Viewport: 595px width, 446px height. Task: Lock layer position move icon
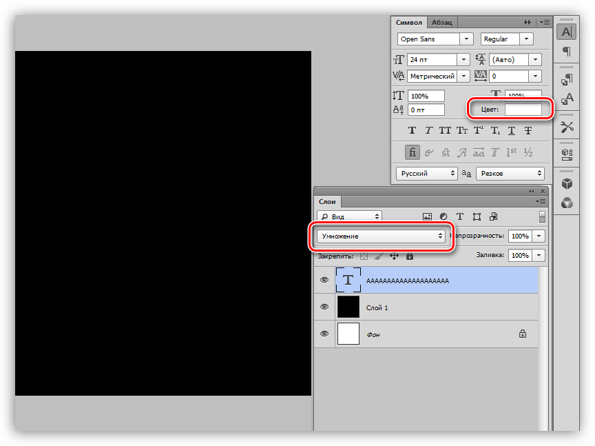pyautogui.click(x=395, y=256)
